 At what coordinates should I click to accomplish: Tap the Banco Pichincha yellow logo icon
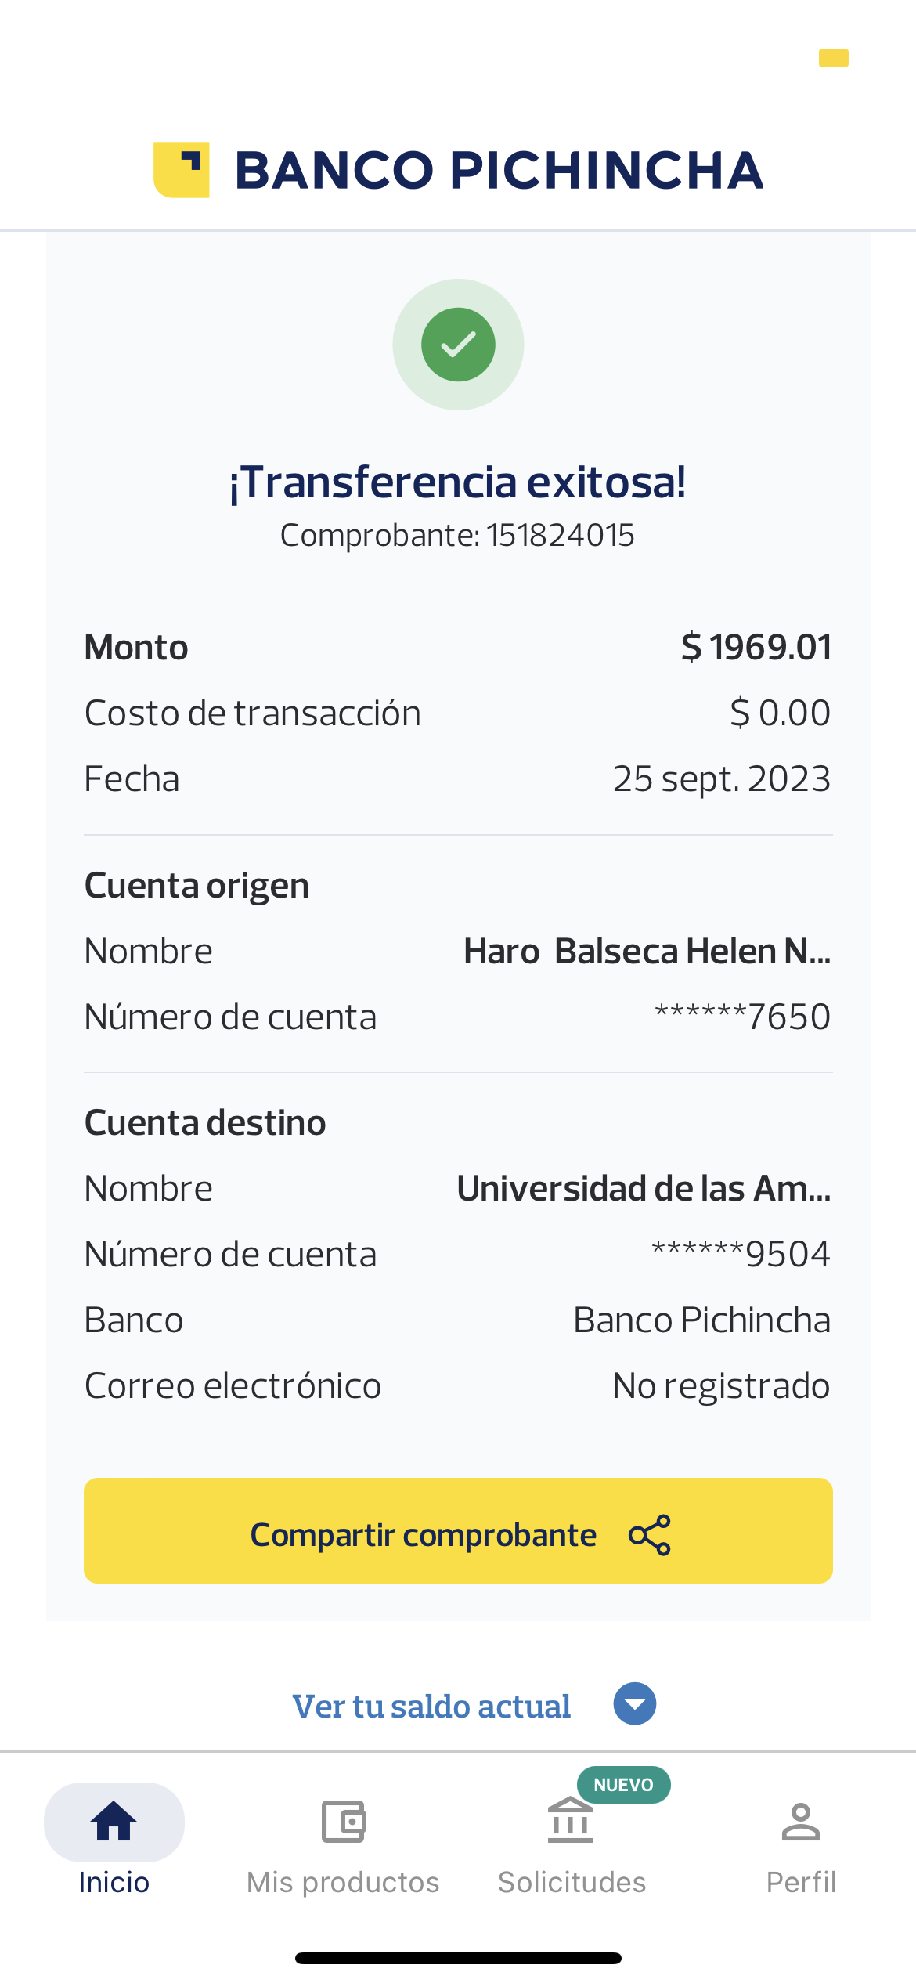tap(182, 170)
